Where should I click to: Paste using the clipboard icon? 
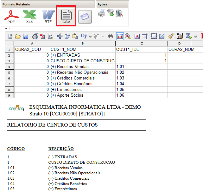[75, 36]
